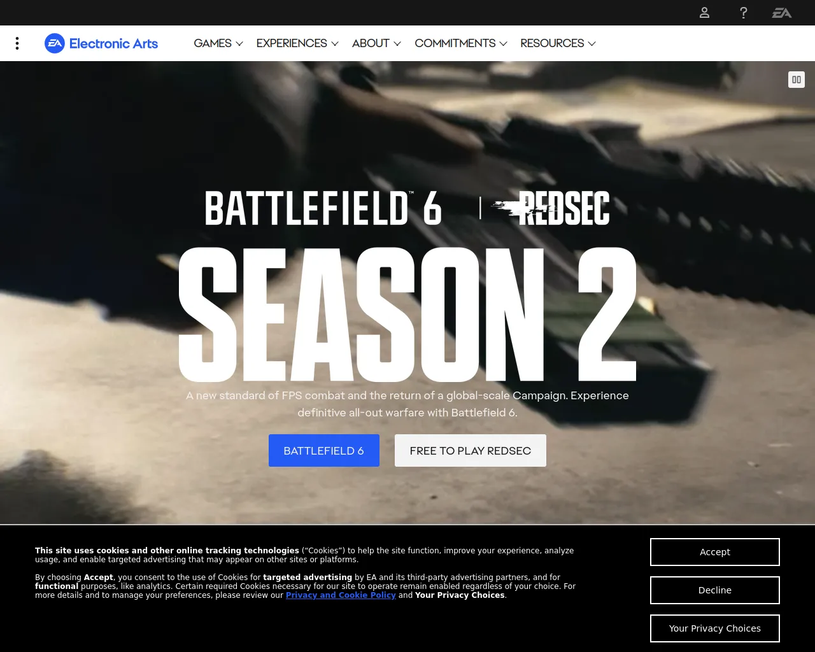
Task: Open the About menu
Action: (x=376, y=43)
